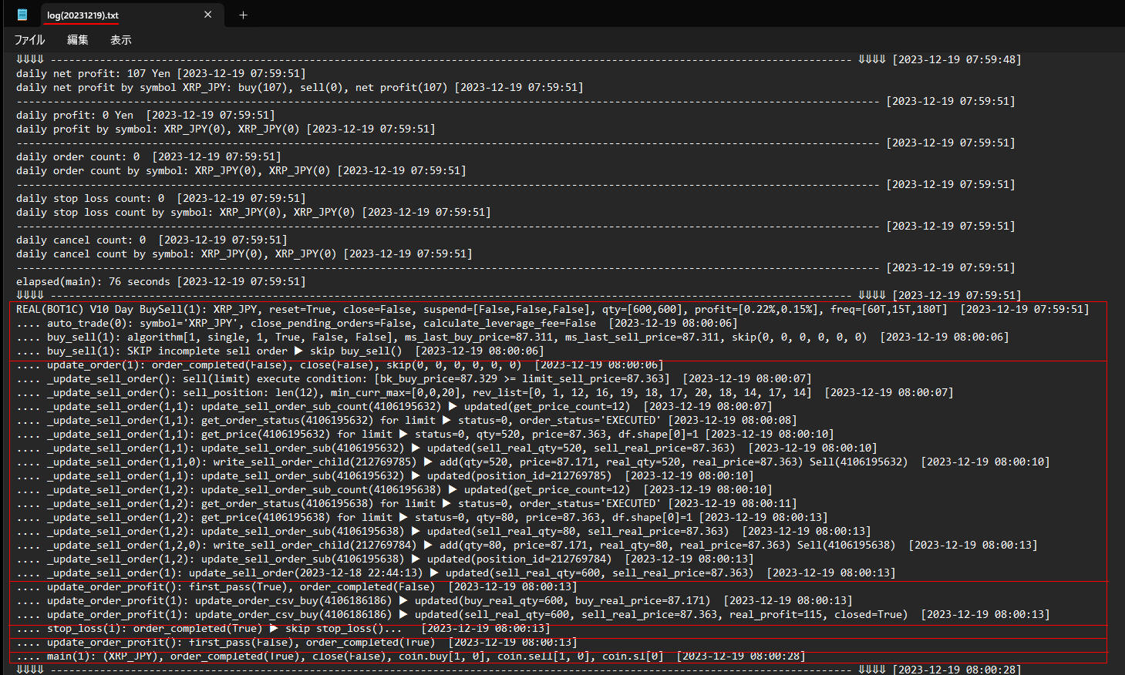
Task: Click the line with 'updated(sell_real_qty=520'
Action: (x=446, y=448)
